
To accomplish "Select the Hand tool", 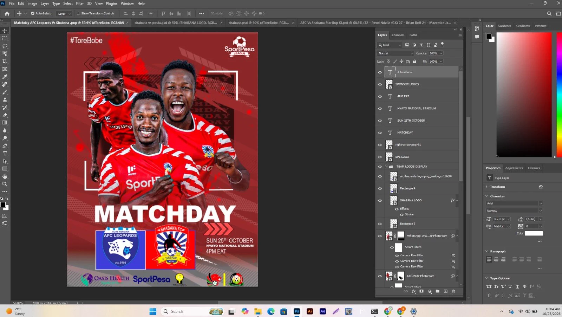I will click(x=5, y=176).
